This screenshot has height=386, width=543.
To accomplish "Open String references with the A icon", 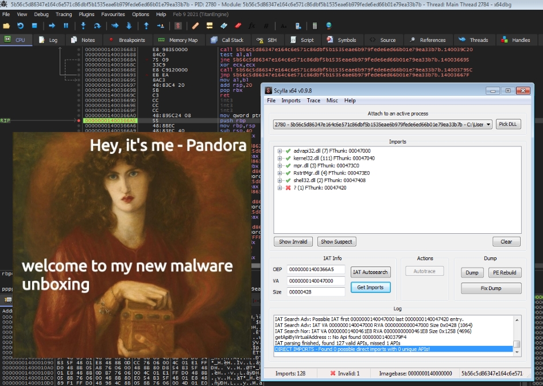I will pyautogui.click(x=284, y=26).
